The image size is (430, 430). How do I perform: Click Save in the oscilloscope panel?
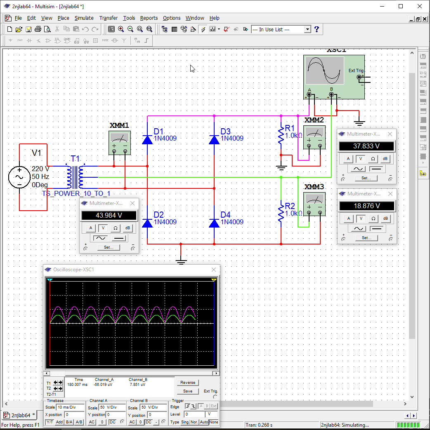pyautogui.click(x=188, y=391)
